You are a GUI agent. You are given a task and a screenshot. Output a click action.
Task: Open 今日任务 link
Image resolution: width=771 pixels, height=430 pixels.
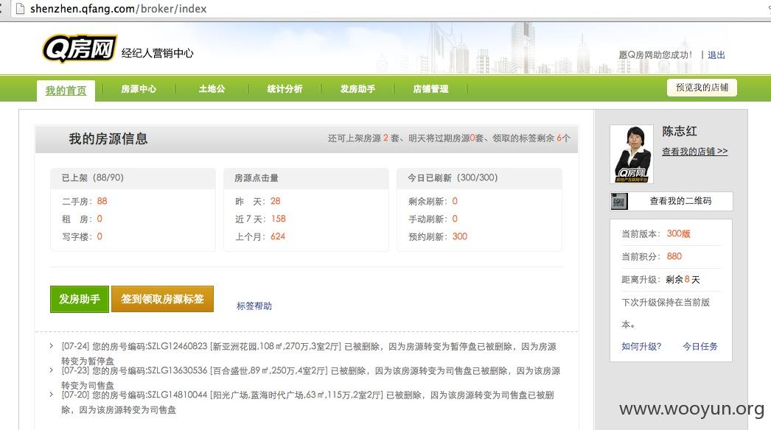click(700, 347)
